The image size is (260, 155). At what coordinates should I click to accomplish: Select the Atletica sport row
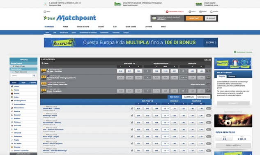point(23,111)
